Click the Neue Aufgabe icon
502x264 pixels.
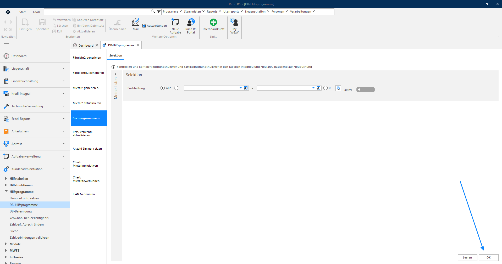coord(175,22)
